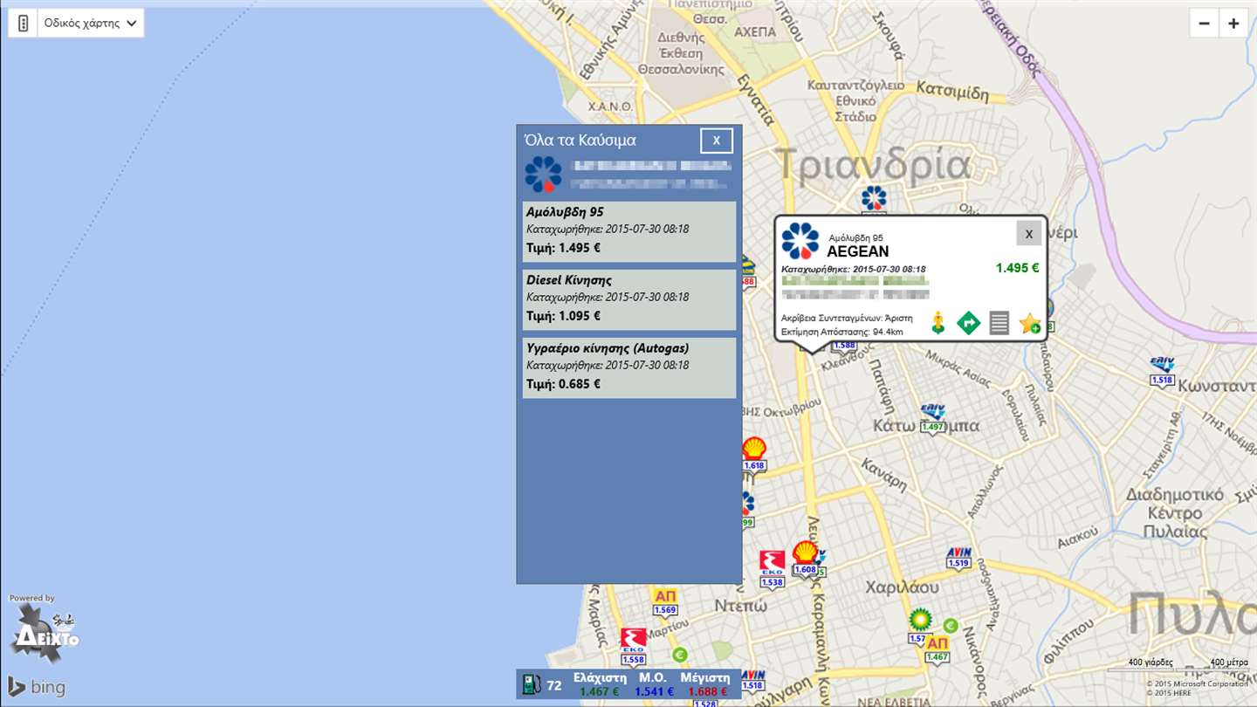Select the 'Diesel Κίνησης' fuel entry at 1.095 €

(x=629, y=299)
